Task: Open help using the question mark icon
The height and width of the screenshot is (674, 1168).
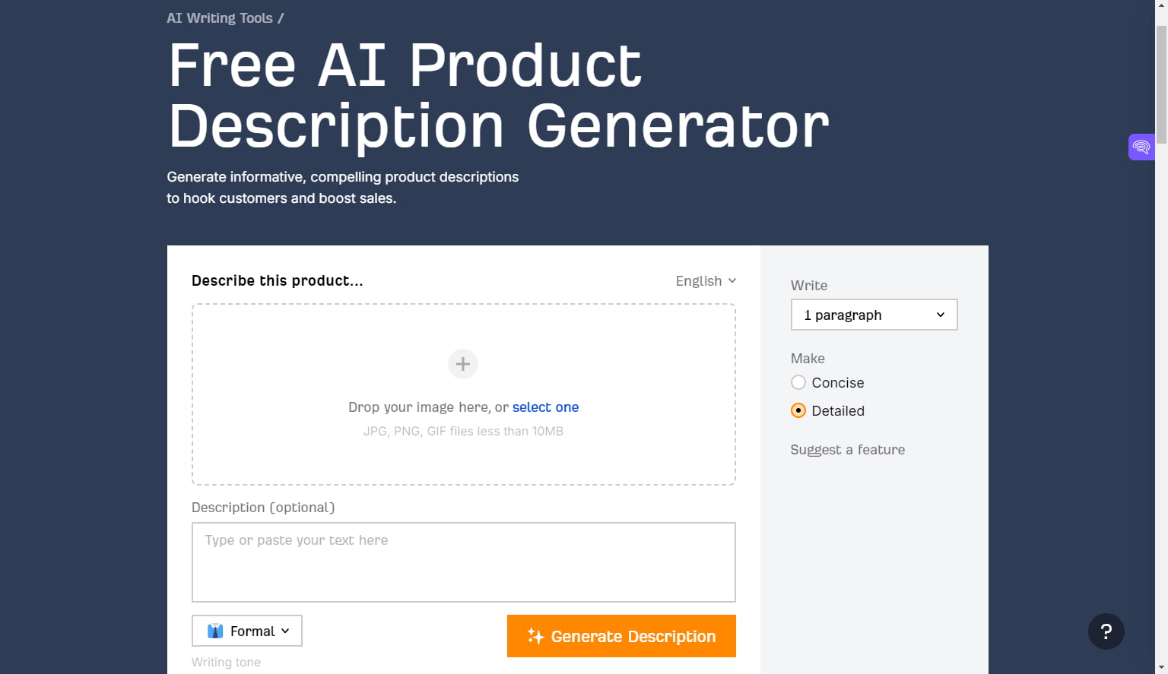Action: click(x=1106, y=631)
